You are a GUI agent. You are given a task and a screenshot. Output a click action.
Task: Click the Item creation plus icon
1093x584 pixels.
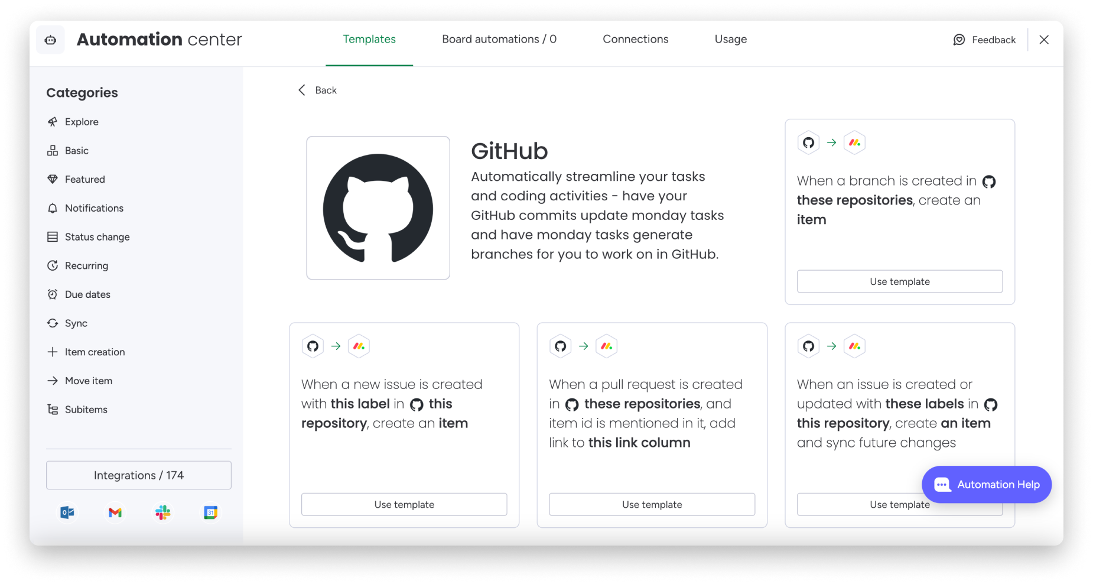(53, 352)
